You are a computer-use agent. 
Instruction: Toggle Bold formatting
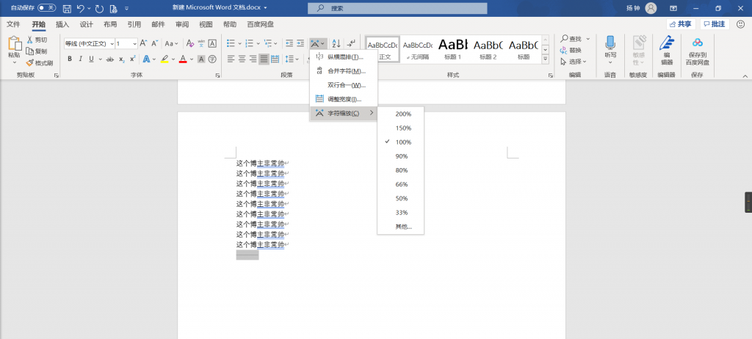(x=70, y=59)
